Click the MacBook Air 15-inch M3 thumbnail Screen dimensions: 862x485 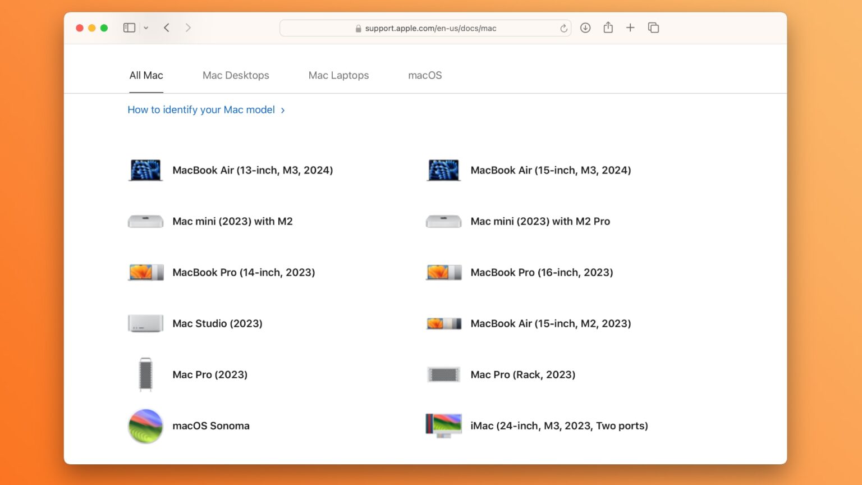pyautogui.click(x=443, y=170)
